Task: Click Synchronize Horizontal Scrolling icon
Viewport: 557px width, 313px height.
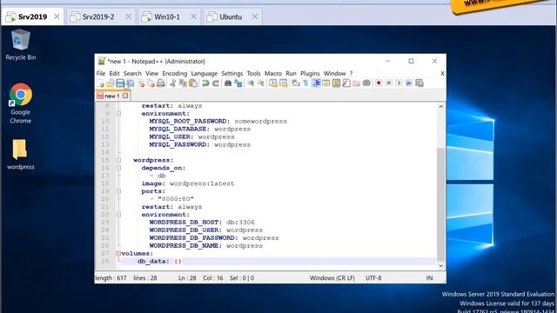Action: [x=284, y=83]
